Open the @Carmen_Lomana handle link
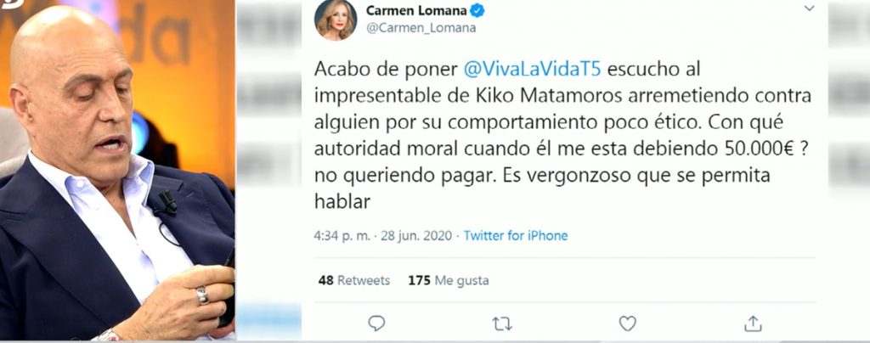The height and width of the screenshot is (343, 870). [x=421, y=28]
